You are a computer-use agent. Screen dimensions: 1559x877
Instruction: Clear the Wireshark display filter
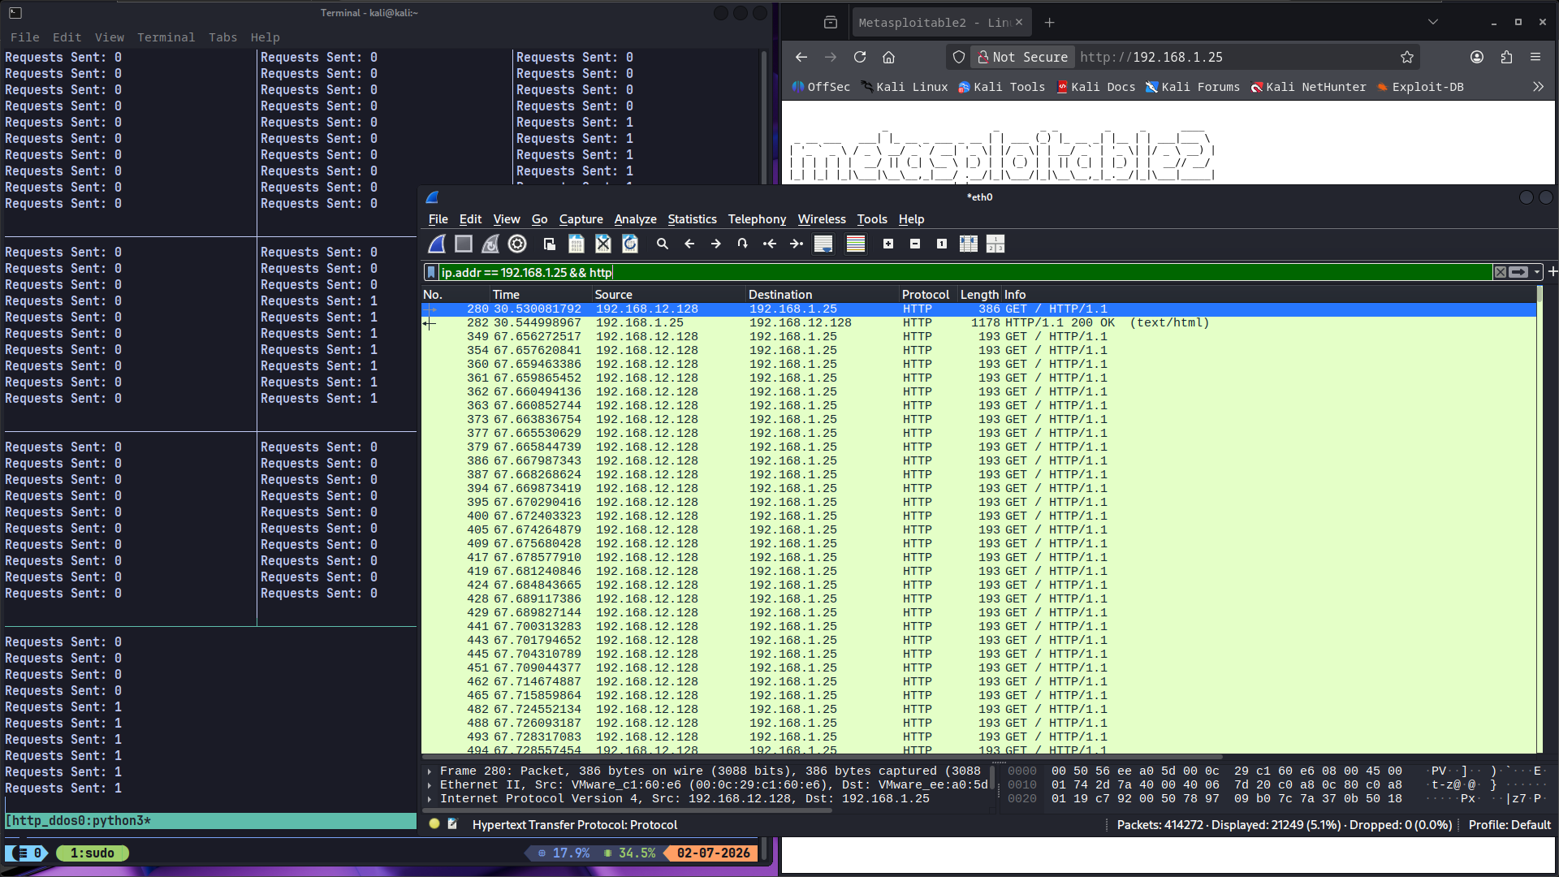(1501, 273)
